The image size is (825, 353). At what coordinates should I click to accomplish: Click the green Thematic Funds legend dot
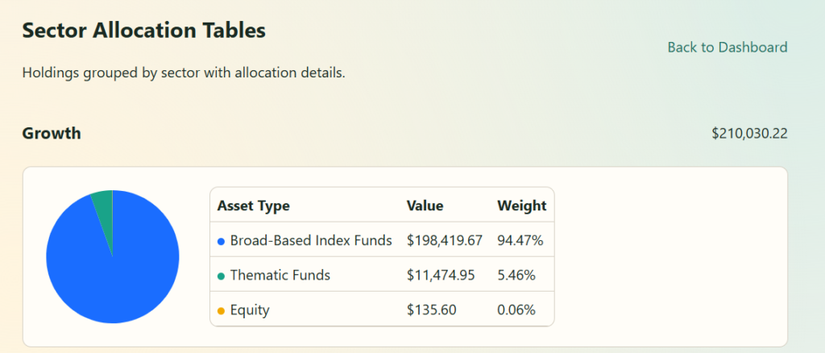(x=221, y=276)
